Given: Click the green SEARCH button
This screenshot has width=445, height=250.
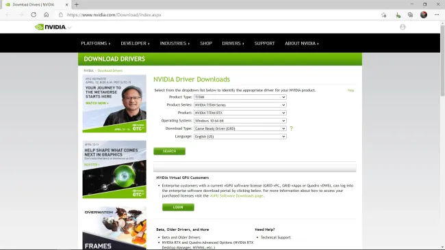Looking at the screenshot, I should (x=169, y=151).
